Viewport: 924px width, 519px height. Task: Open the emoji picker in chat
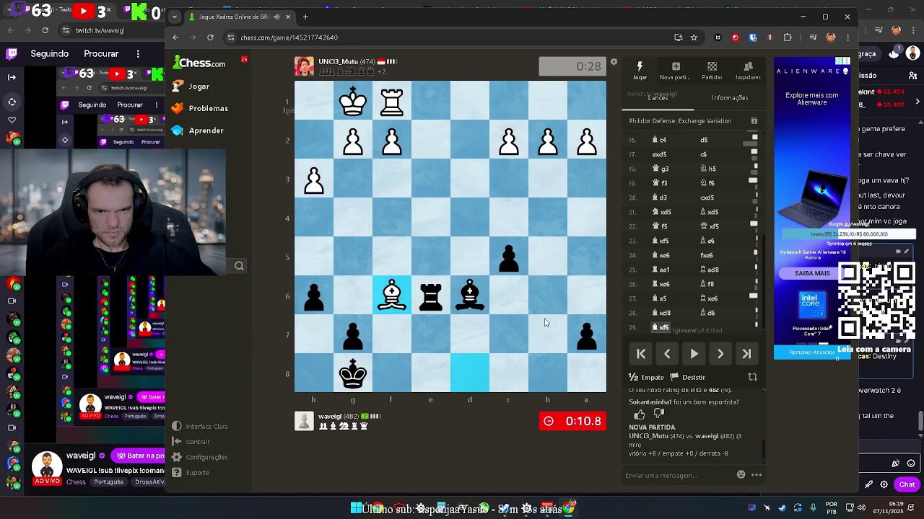click(x=741, y=474)
